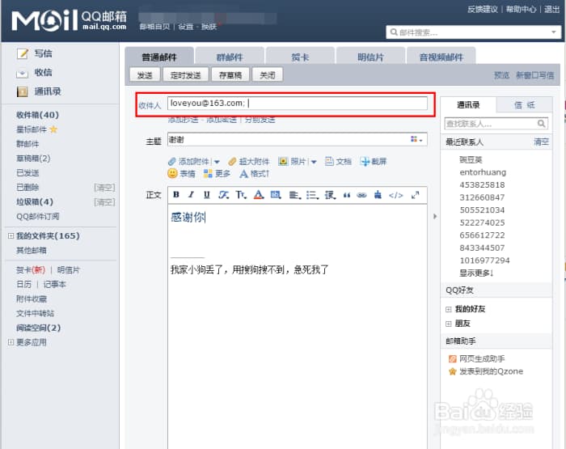Image resolution: width=566 pixels, height=449 pixels.
Task: Insert a hyperlink using the link icon
Action: 362,195
